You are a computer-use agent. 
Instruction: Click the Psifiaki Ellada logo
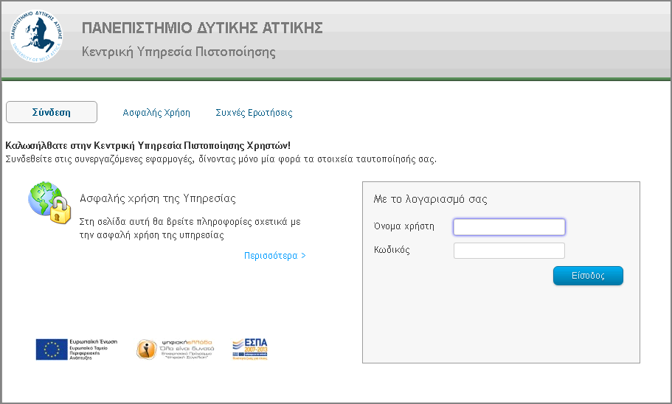(175, 349)
